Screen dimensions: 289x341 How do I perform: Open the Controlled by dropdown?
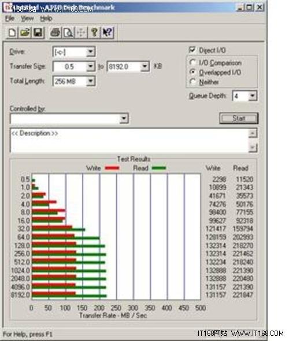pyautogui.click(x=124, y=119)
